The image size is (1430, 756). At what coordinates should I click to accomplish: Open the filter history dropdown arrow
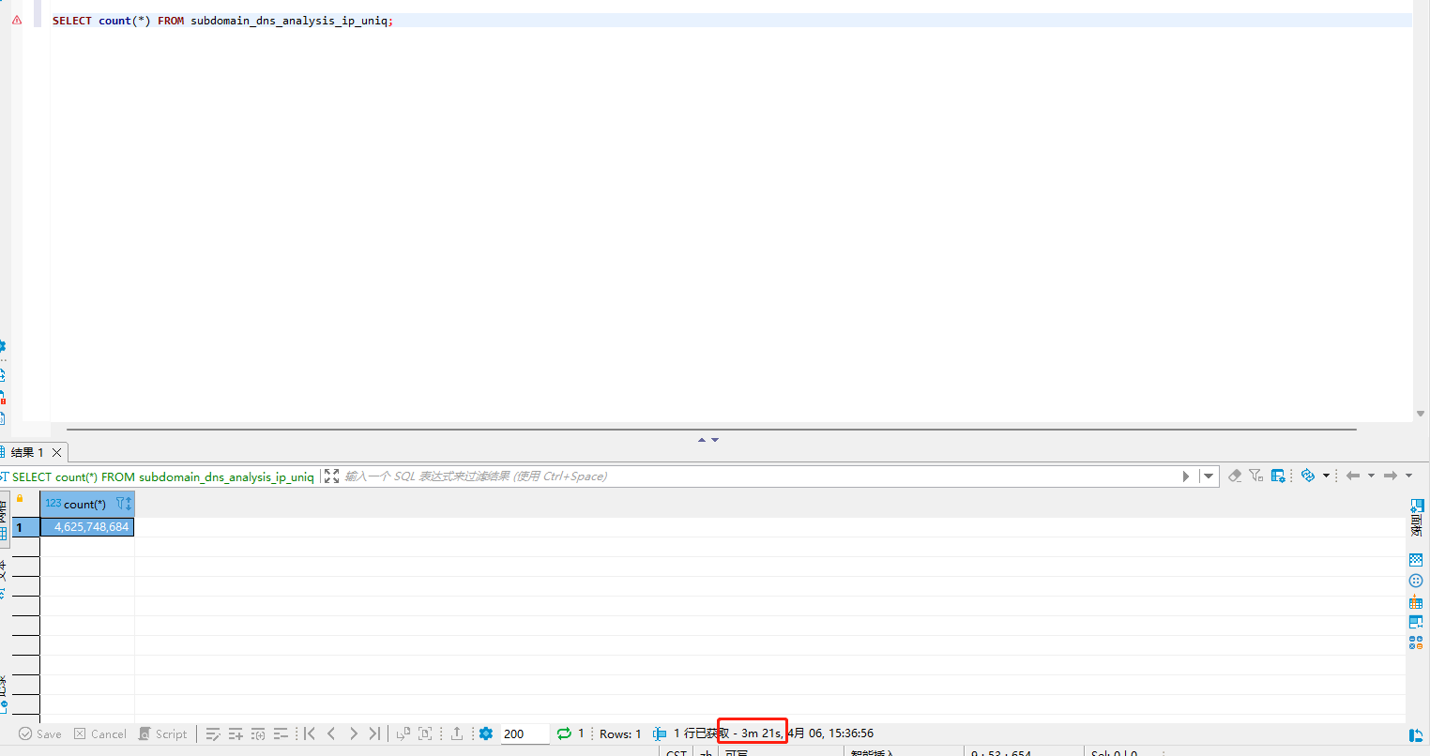click(x=1209, y=476)
